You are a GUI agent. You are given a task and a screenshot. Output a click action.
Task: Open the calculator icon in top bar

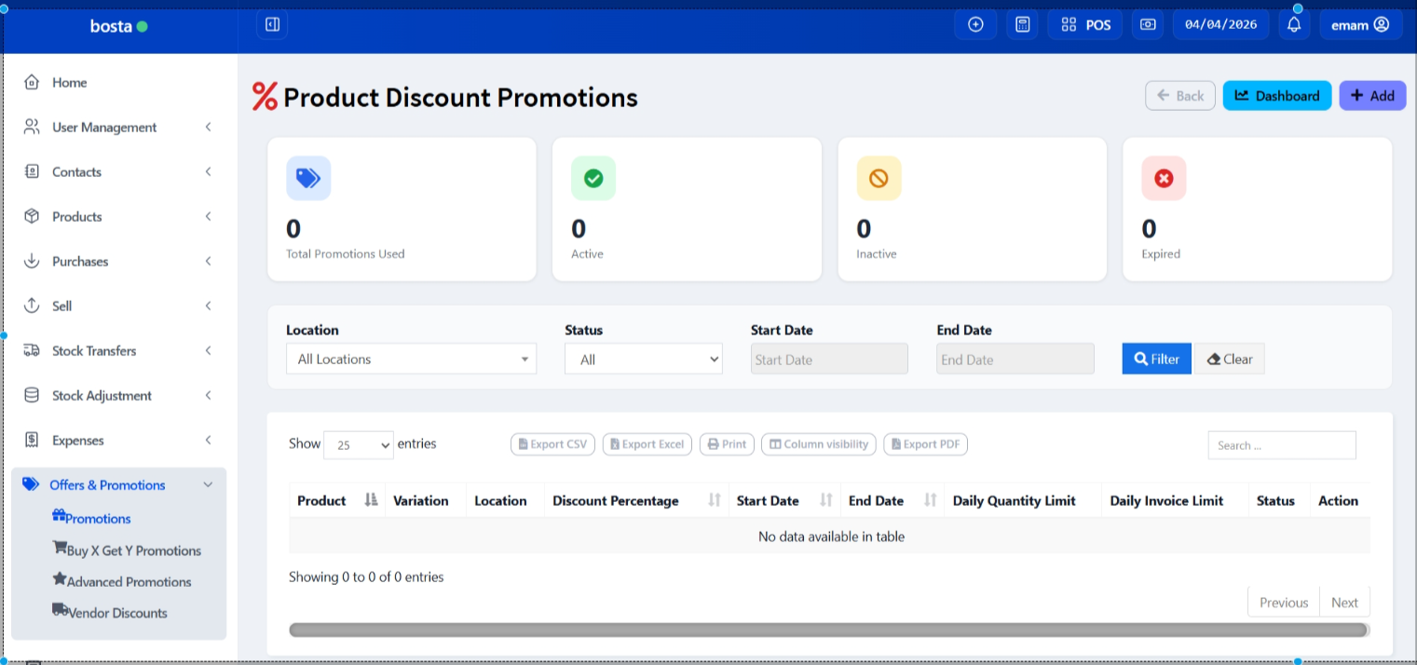click(x=1022, y=25)
